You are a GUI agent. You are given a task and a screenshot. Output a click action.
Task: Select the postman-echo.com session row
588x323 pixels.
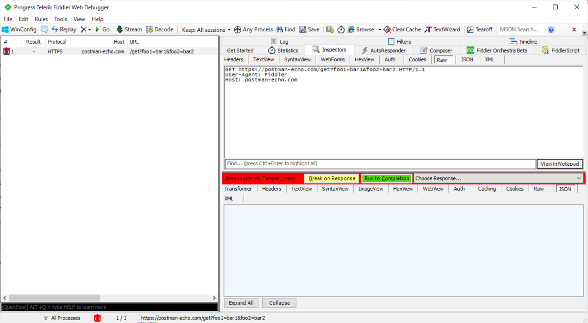[x=110, y=51]
